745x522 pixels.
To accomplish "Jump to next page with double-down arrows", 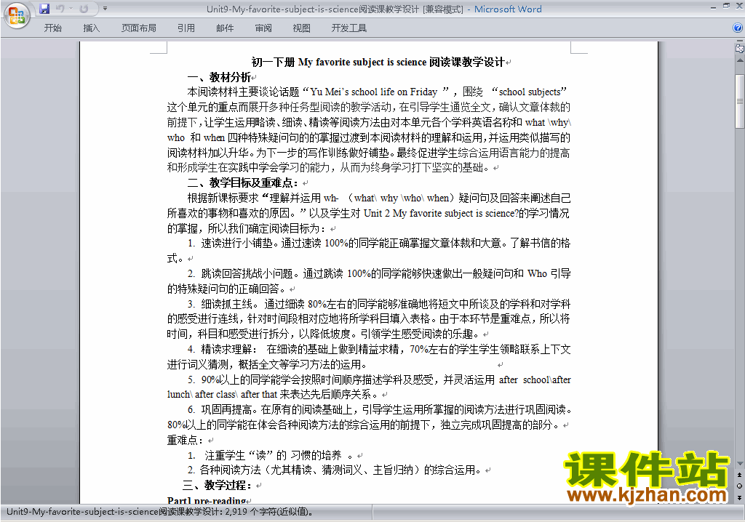I will [x=739, y=497].
